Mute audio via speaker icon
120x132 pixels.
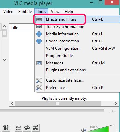click(x=83, y=130)
